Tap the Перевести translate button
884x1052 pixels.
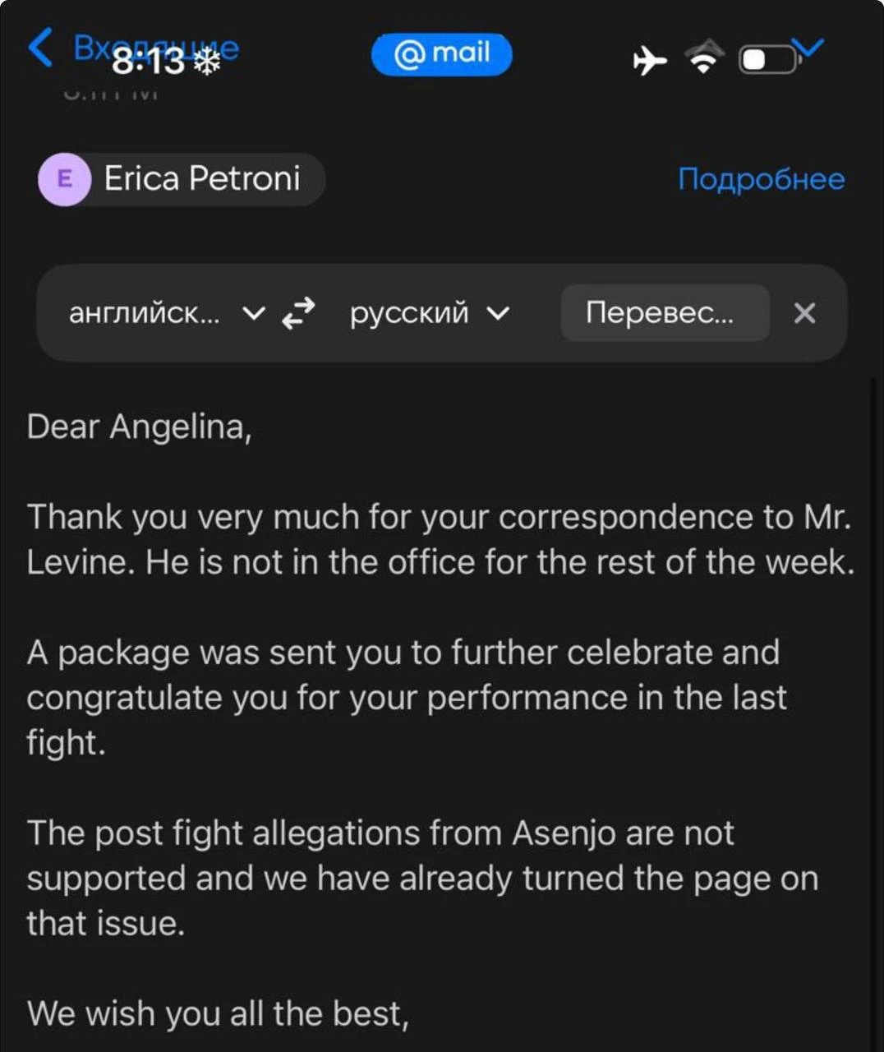(665, 313)
